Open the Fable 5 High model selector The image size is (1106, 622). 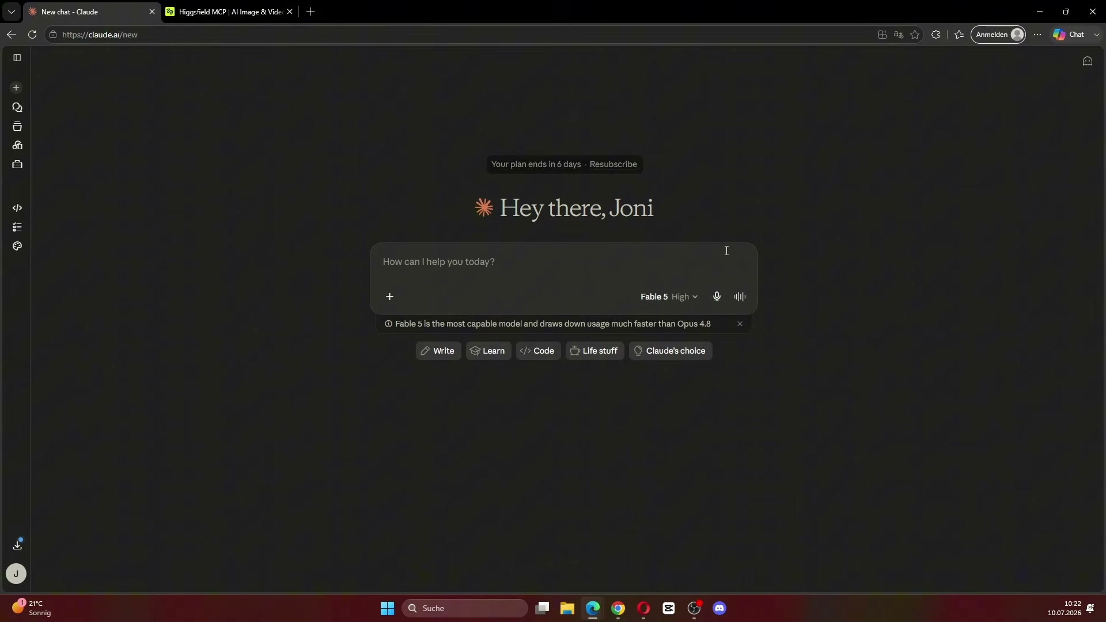tap(669, 297)
